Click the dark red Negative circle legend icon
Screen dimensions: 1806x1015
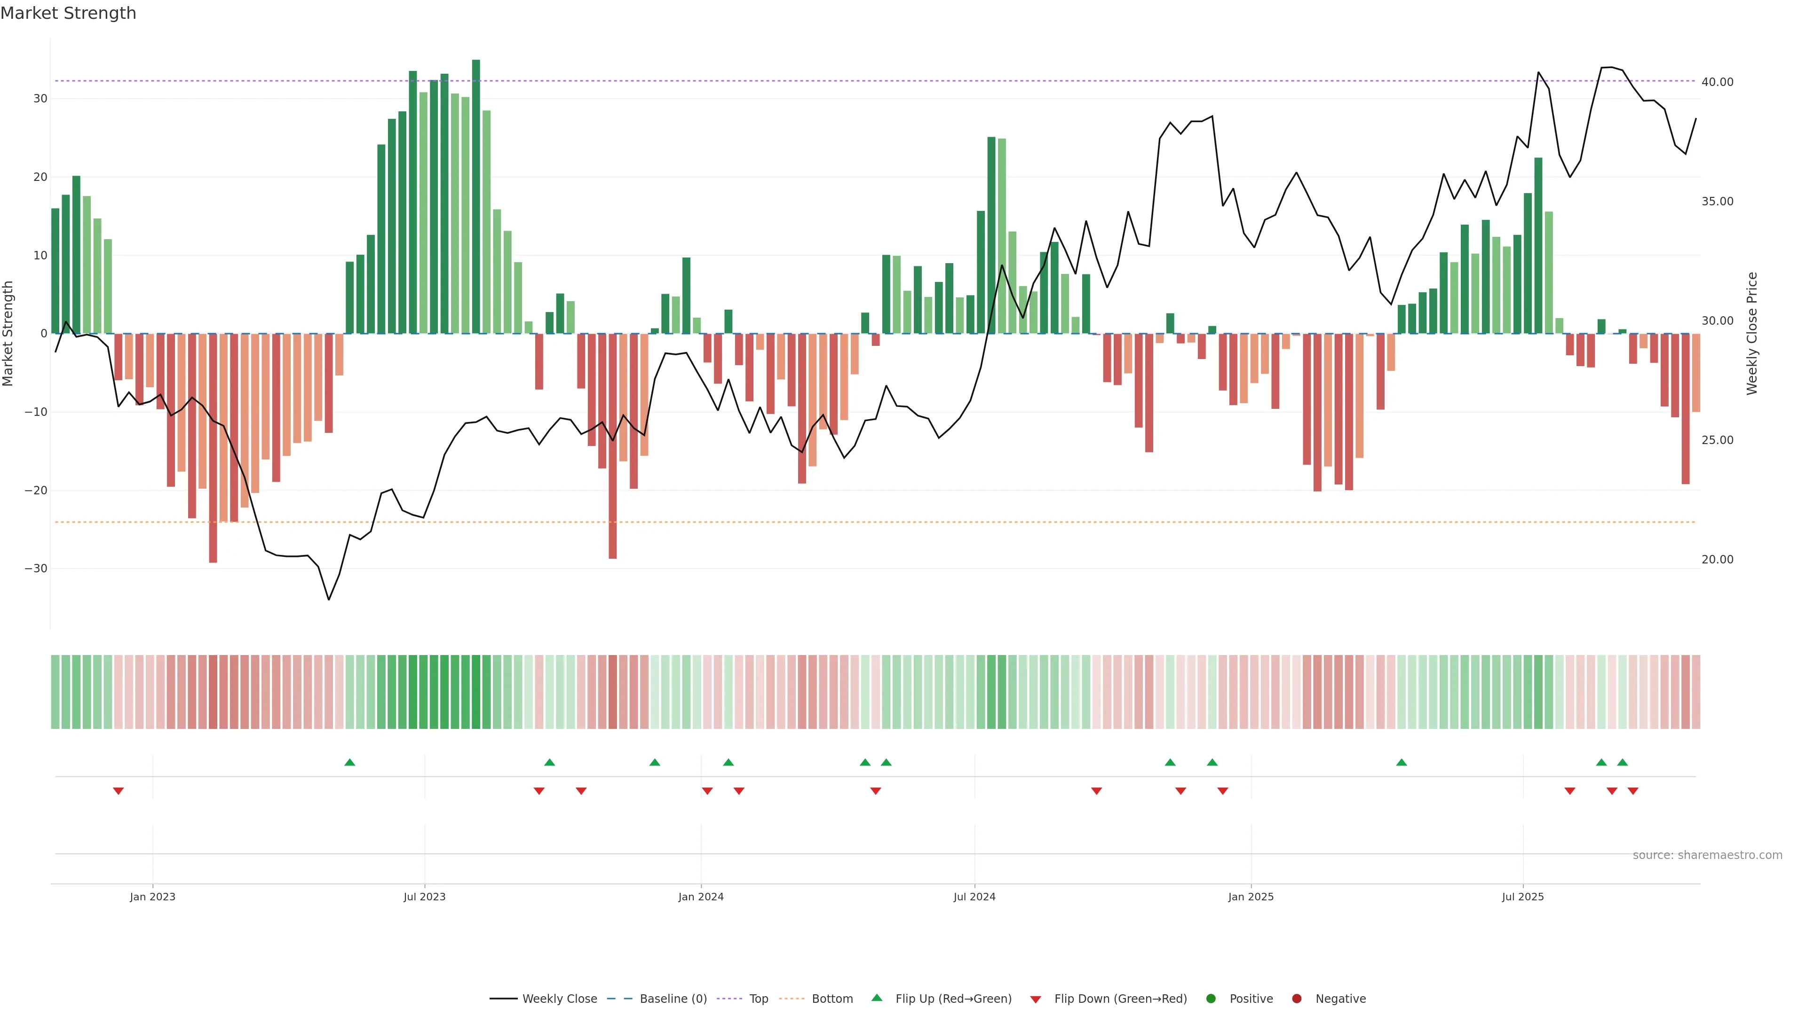click(1296, 998)
